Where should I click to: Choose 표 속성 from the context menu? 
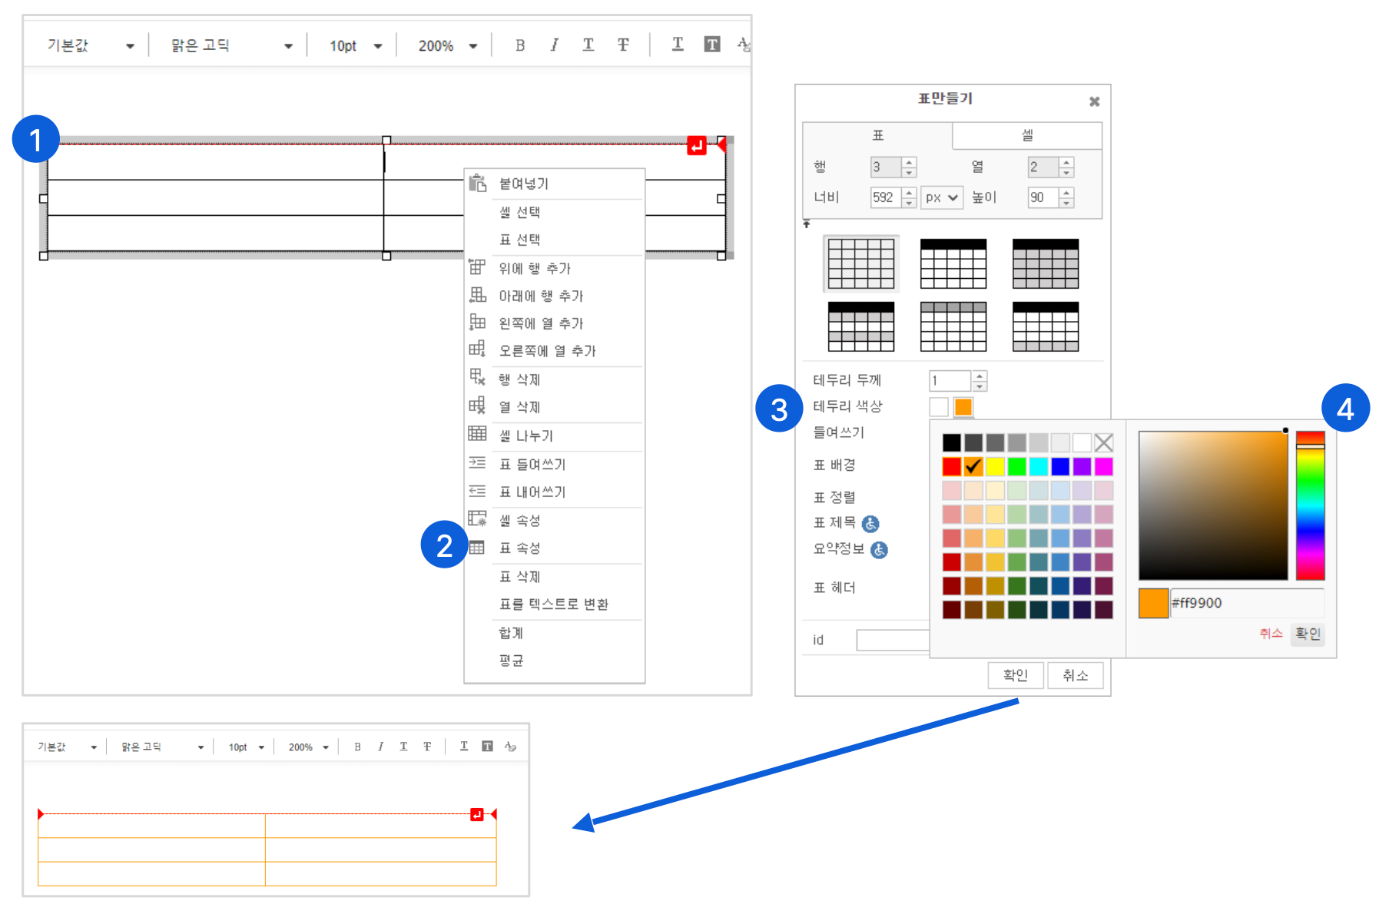pyautogui.click(x=520, y=548)
